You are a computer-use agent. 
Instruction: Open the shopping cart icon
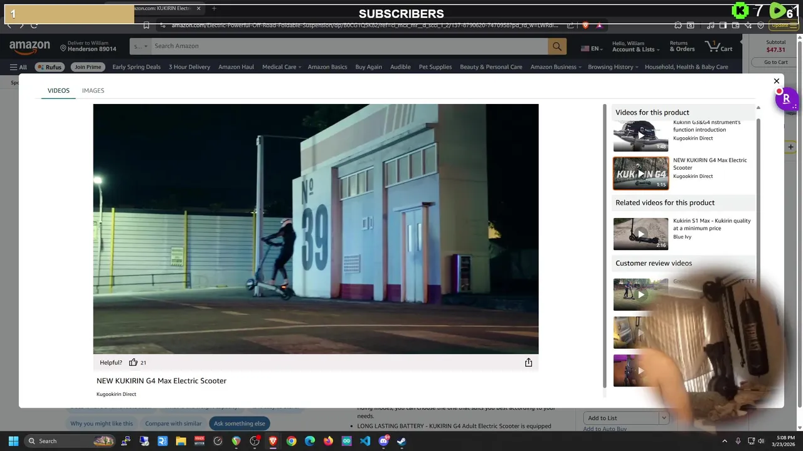(x=718, y=46)
